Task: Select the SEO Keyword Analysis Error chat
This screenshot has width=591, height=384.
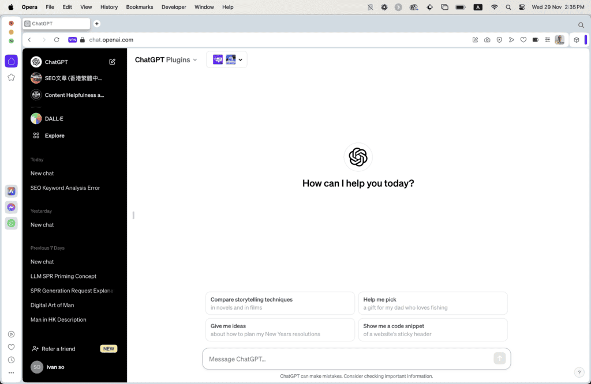Action: click(65, 187)
